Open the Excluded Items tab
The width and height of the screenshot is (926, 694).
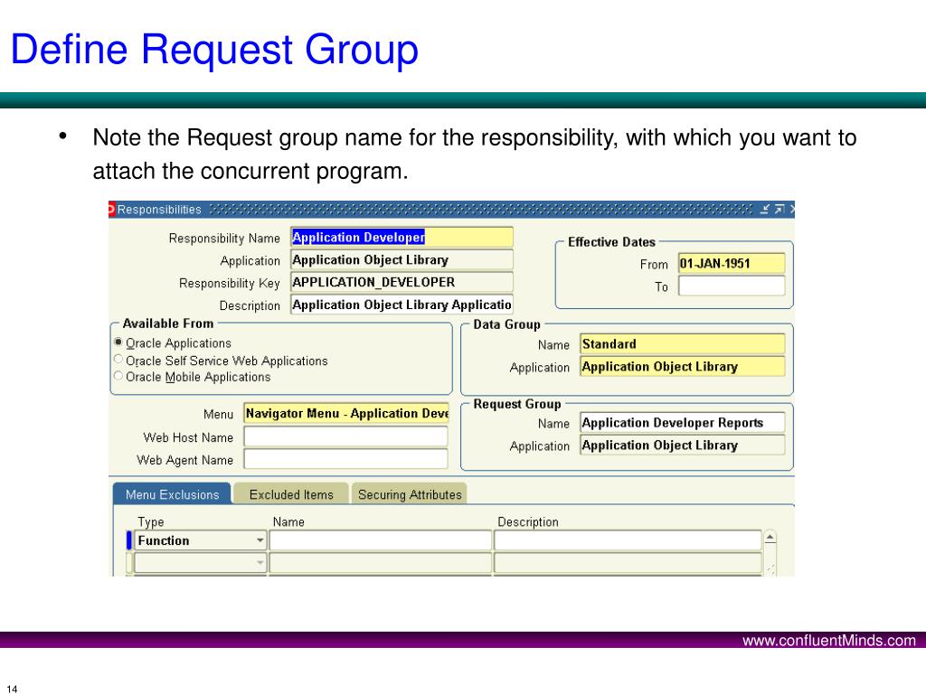tap(291, 494)
